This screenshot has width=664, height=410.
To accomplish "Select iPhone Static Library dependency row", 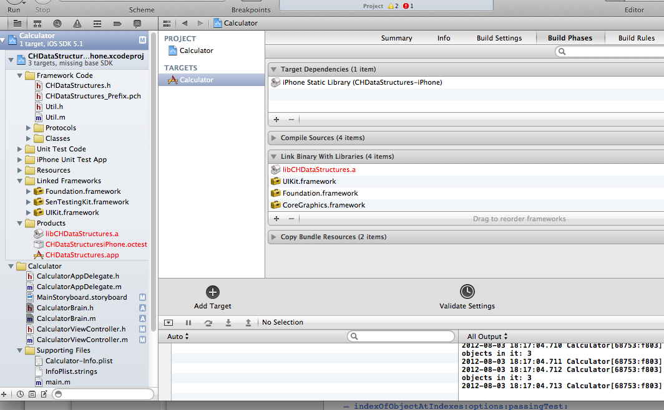I will point(466,82).
